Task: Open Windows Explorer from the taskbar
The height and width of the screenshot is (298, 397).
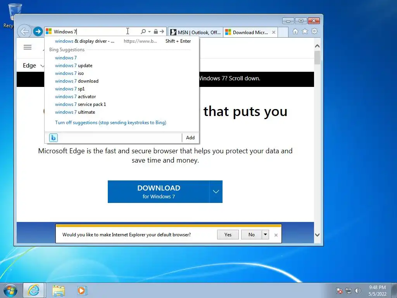Action: tap(59, 291)
